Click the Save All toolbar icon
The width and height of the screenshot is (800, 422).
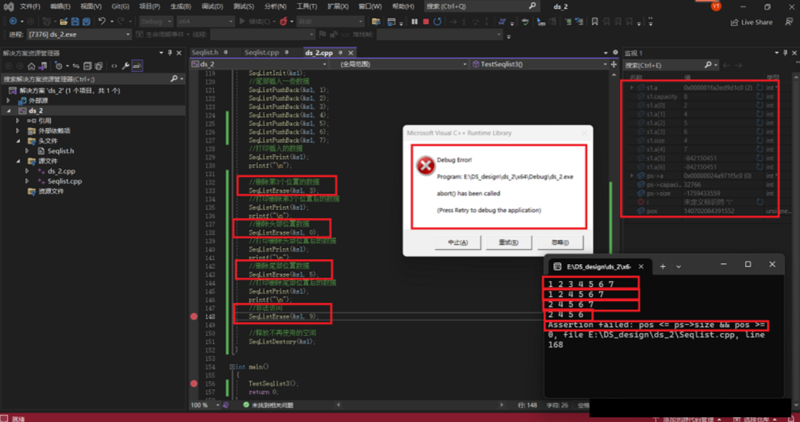point(86,22)
